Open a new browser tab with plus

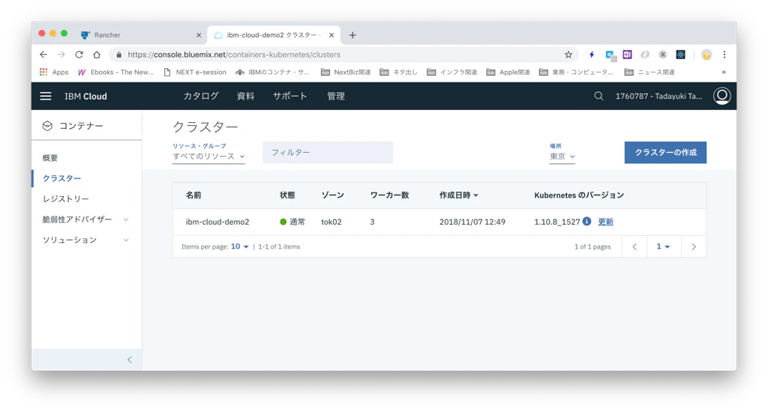tap(352, 34)
